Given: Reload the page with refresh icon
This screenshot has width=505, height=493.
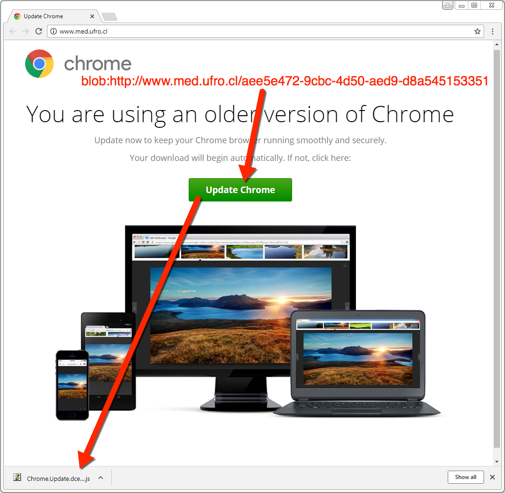Looking at the screenshot, I should coord(39,31).
